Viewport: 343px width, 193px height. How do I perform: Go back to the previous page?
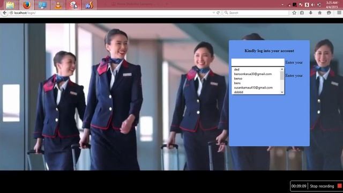4,13
